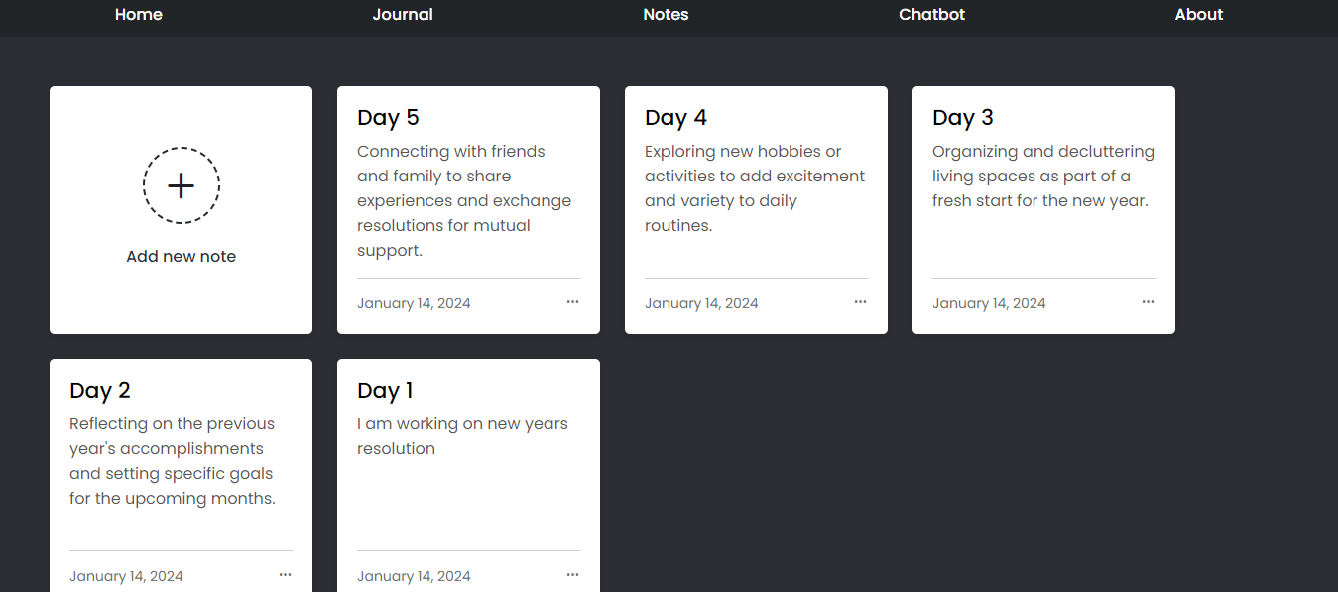Click the Add new note label
This screenshot has width=1338, height=592.
[x=181, y=256]
